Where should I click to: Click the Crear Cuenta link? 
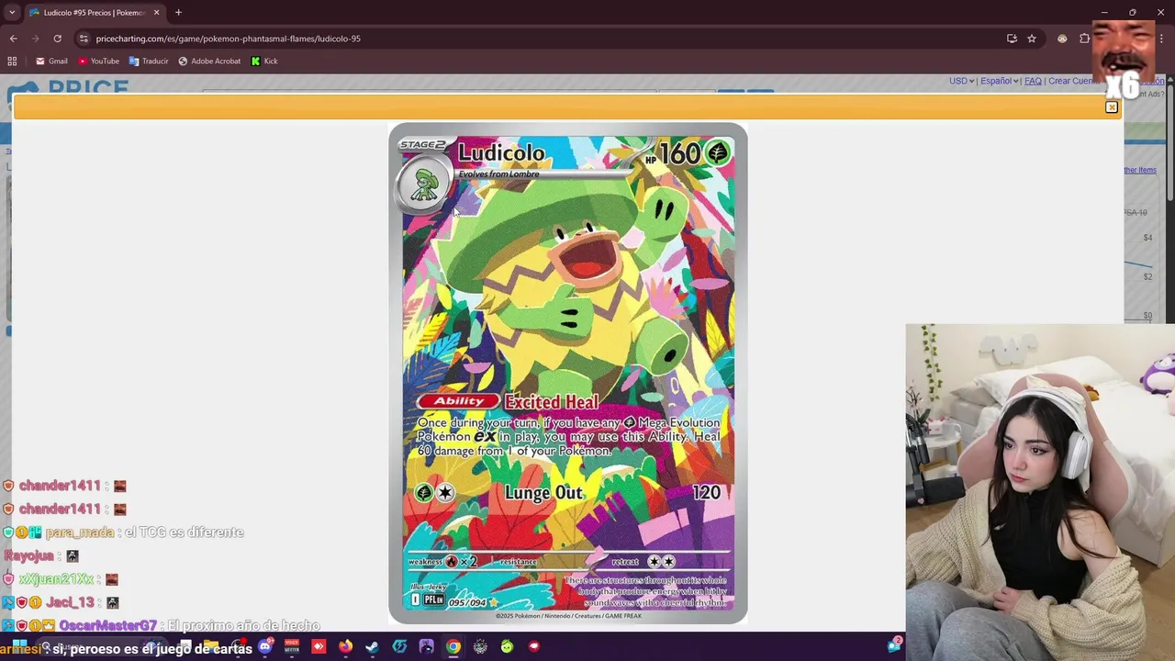1073,81
